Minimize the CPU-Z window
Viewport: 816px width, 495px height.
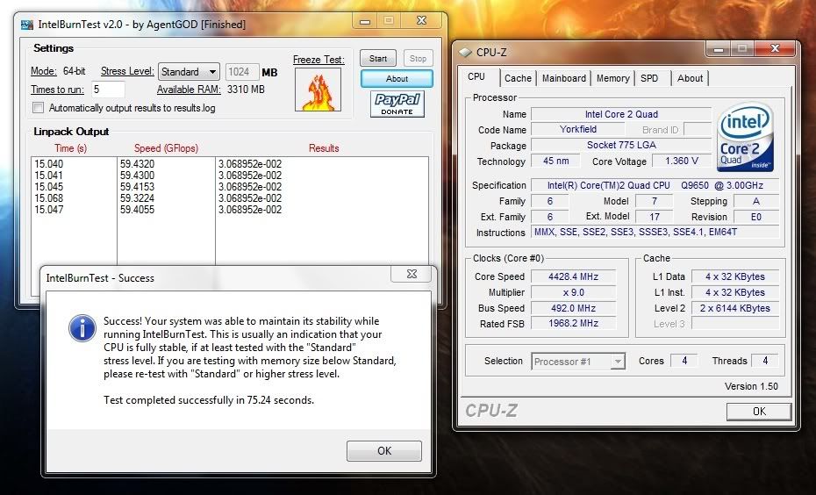click(719, 49)
